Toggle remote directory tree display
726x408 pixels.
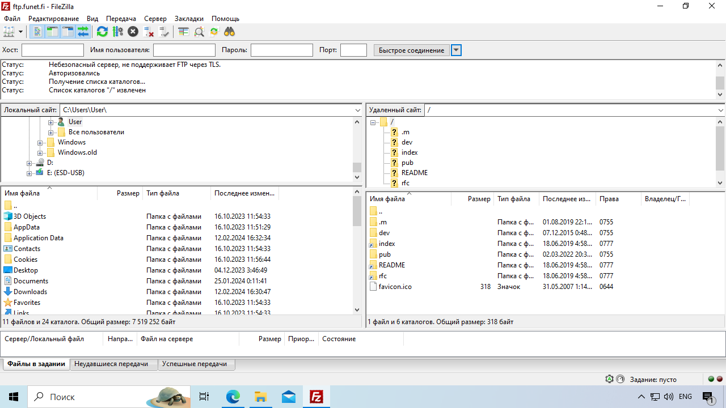point(68,32)
